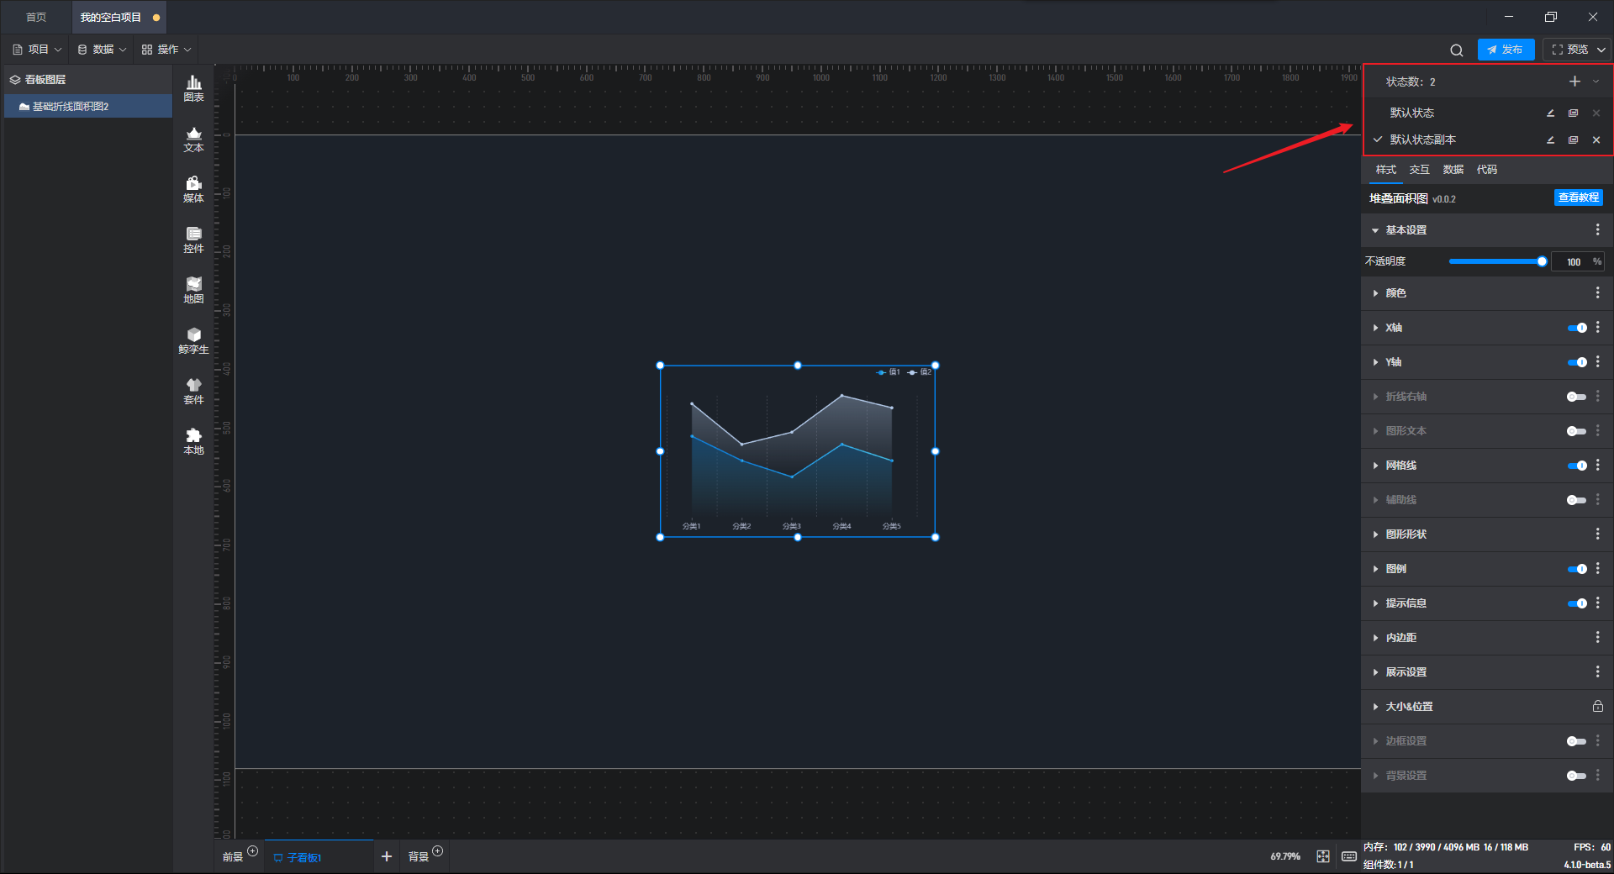Delete the 默认状态副本 state
1614x874 pixels.
[1596, 140]
